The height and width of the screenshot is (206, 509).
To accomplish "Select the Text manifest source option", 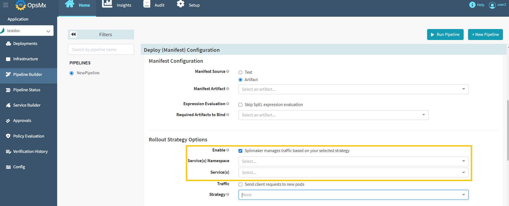I will pyautogui.click(x=240, y=72).
